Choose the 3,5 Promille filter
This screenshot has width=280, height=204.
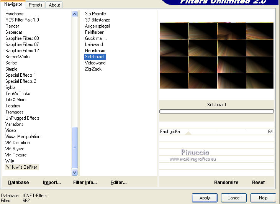(95, 14)
